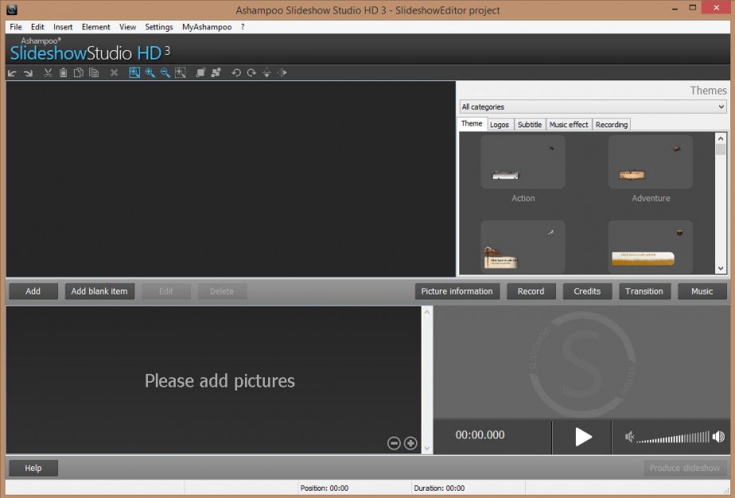Select the Action theme thumbnail
The image size is (735, 498).
(523, 162)
